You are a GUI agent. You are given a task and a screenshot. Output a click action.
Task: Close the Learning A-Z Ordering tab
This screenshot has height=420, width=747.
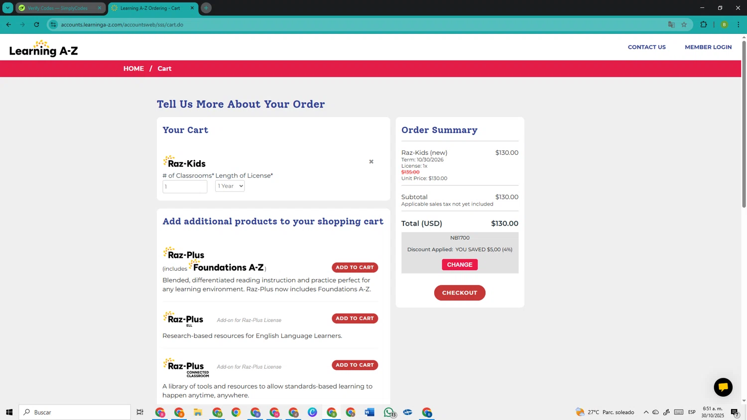click(x=192, y=8)
